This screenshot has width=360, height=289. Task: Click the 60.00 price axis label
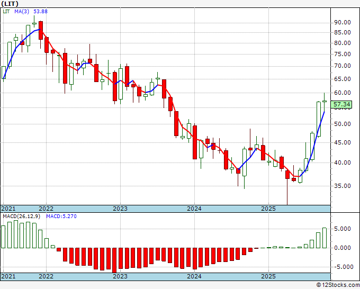tap(343, 93)
